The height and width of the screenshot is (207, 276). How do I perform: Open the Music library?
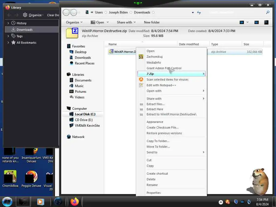tap(79, 86)
